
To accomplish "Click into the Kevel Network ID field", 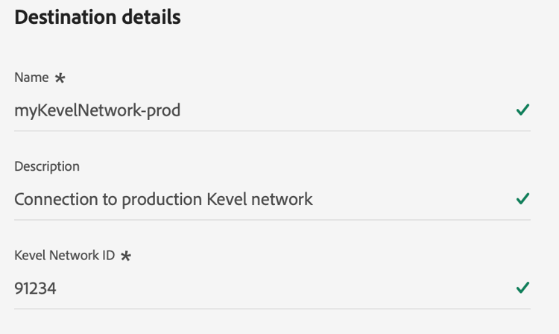I will [261, 289].
